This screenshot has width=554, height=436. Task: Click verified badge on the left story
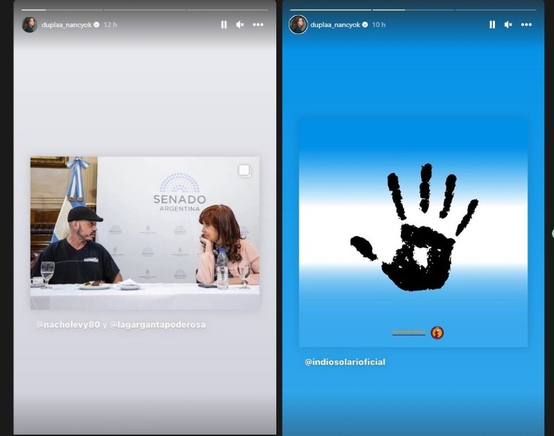click(96, 25)
